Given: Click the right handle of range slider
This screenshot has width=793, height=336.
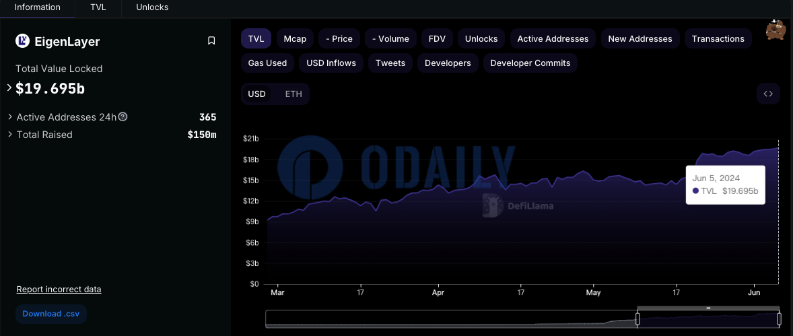Looking at the screenshot, I should (x=779, y=318).
